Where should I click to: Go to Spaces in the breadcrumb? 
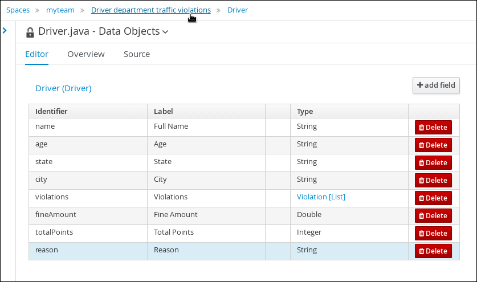pyautogui.click(x=18, y=10)
